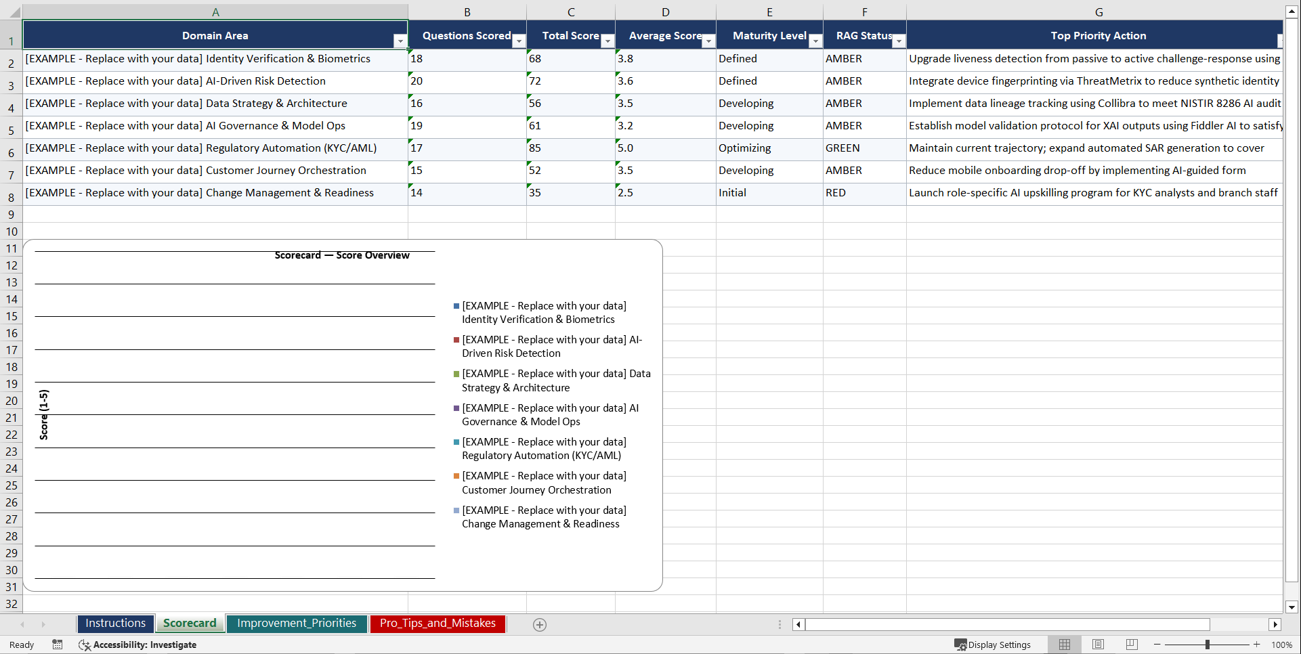Open Page Layout view
The width and height of the screenshot is (1301, 654).
pyautogui.click(x=1098, y=645)
